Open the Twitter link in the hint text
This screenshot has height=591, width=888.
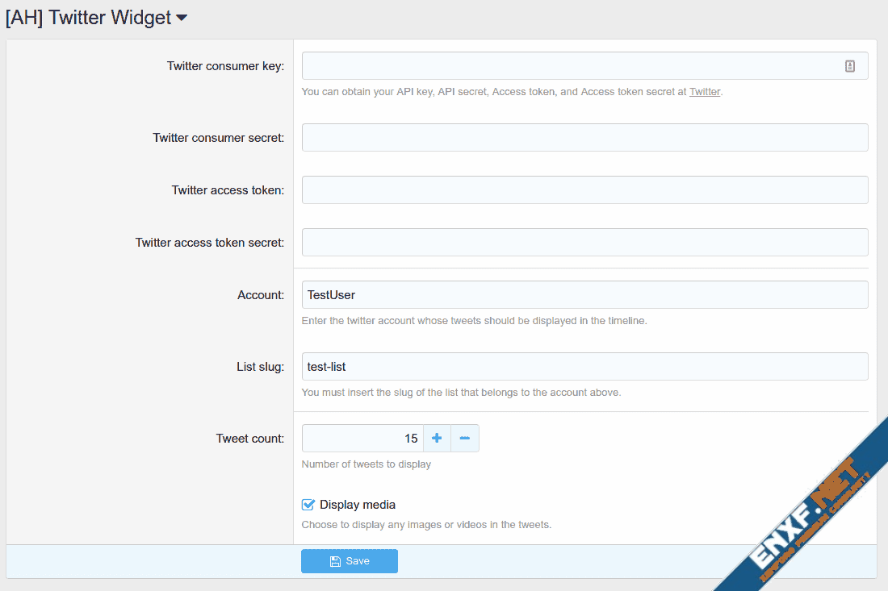click(704, 92)
